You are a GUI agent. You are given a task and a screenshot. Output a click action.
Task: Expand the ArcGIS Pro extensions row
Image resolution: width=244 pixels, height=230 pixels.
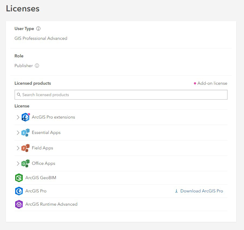[18, 117]
